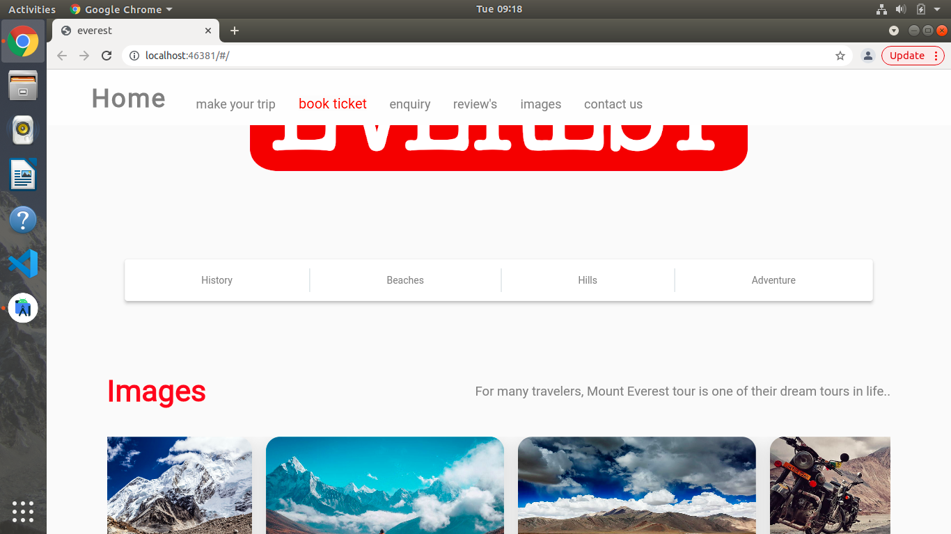Screen dimensions: 951x534
Task: Open Chrome's three-dot menu
Action: tap(936, 56)
